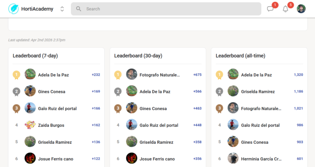The image size is (315, 167).
Task: Open Griselda Ramirez in 30-day leaderboard
Action: (156, 142)
